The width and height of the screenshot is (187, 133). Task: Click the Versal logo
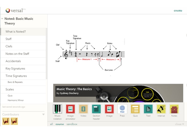pos(15,10)
